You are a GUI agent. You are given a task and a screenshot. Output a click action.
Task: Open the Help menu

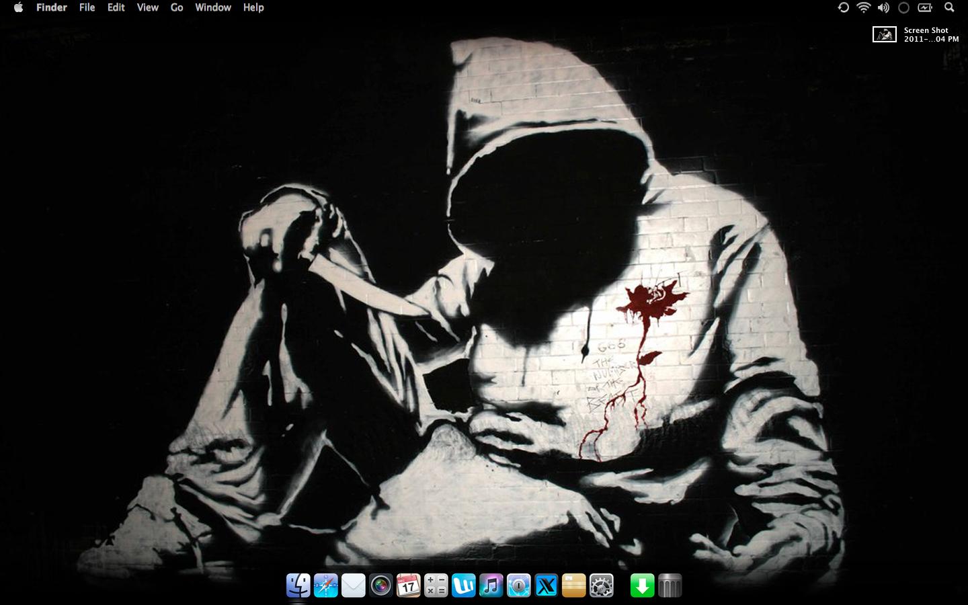point(253,7)
